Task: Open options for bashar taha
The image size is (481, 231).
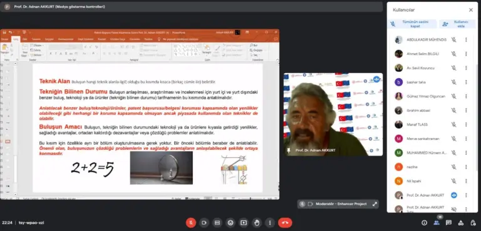Action: 466,82
